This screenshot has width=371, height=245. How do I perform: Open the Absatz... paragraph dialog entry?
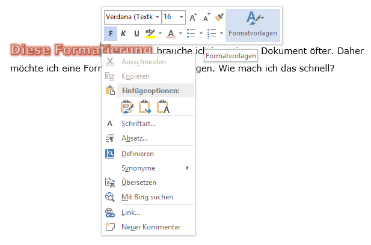(149, 138)
